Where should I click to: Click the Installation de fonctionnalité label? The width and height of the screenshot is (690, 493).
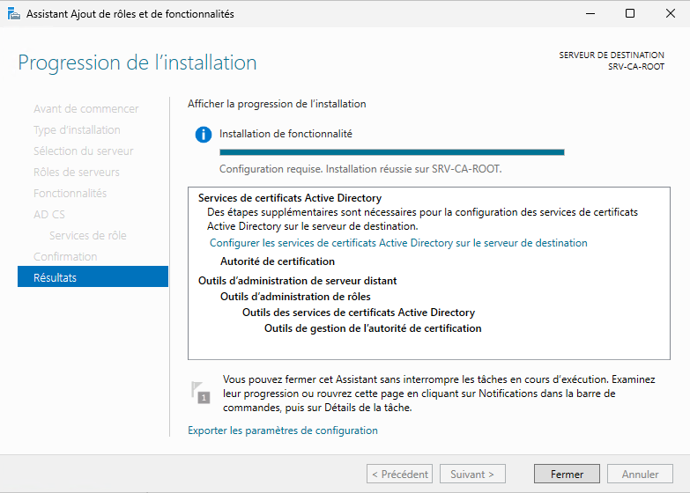tap(286, 134)
